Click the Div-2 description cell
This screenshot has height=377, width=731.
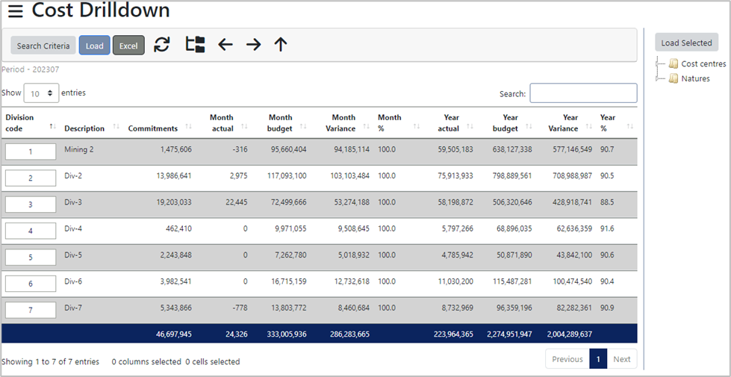(73, 175)
